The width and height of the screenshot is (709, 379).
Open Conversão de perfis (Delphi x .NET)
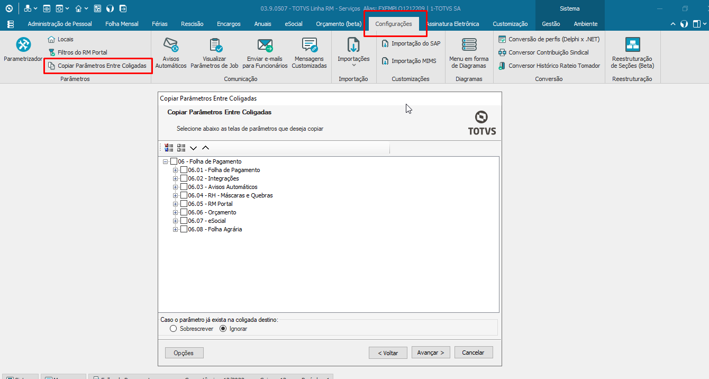[549, 39]
